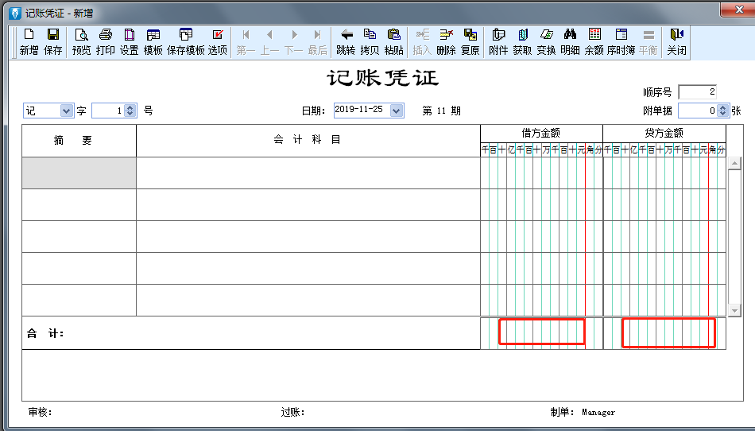Click the 顺序号 input field

pos(698,92)
